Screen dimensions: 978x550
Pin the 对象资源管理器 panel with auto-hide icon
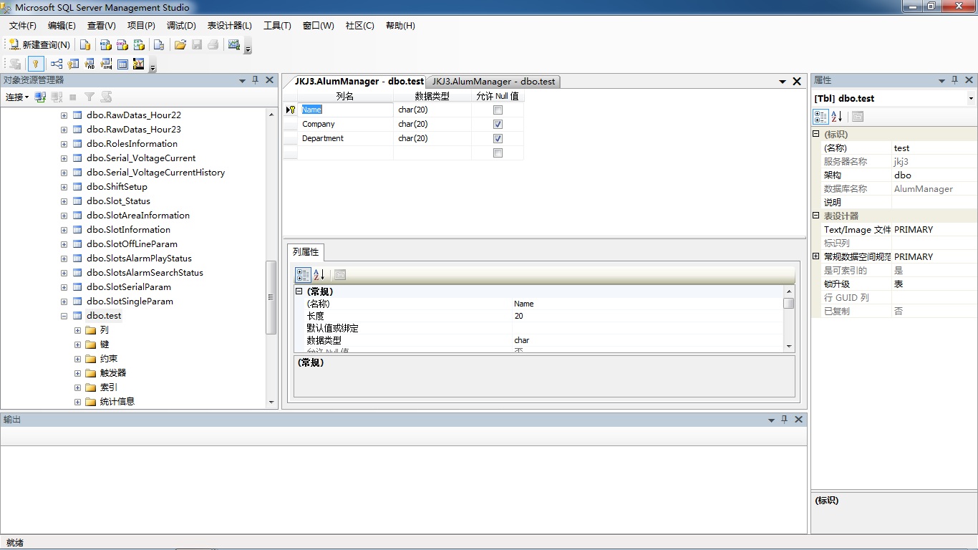click(255, 80)
